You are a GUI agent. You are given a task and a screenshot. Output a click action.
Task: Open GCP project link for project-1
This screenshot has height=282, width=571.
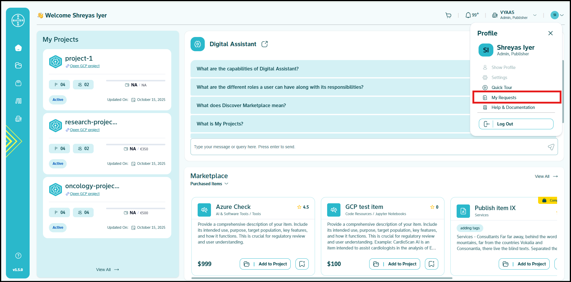(x=84, y=66)
